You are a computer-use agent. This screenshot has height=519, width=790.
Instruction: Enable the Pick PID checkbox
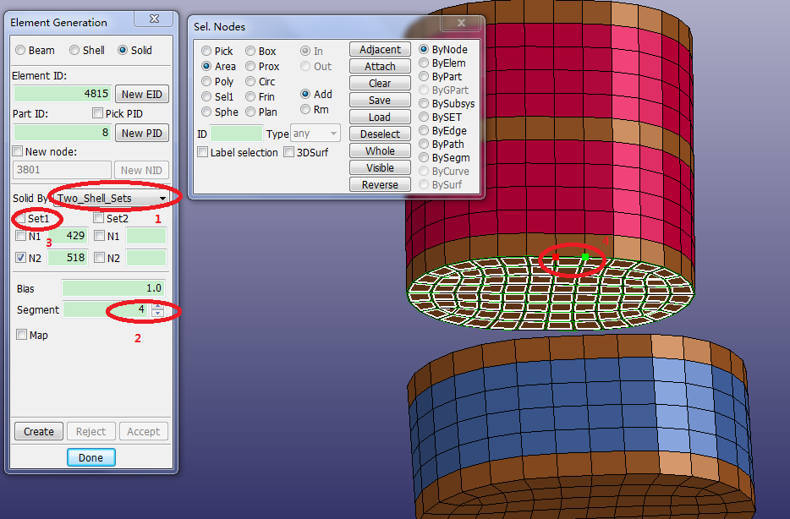coord(98,113)
